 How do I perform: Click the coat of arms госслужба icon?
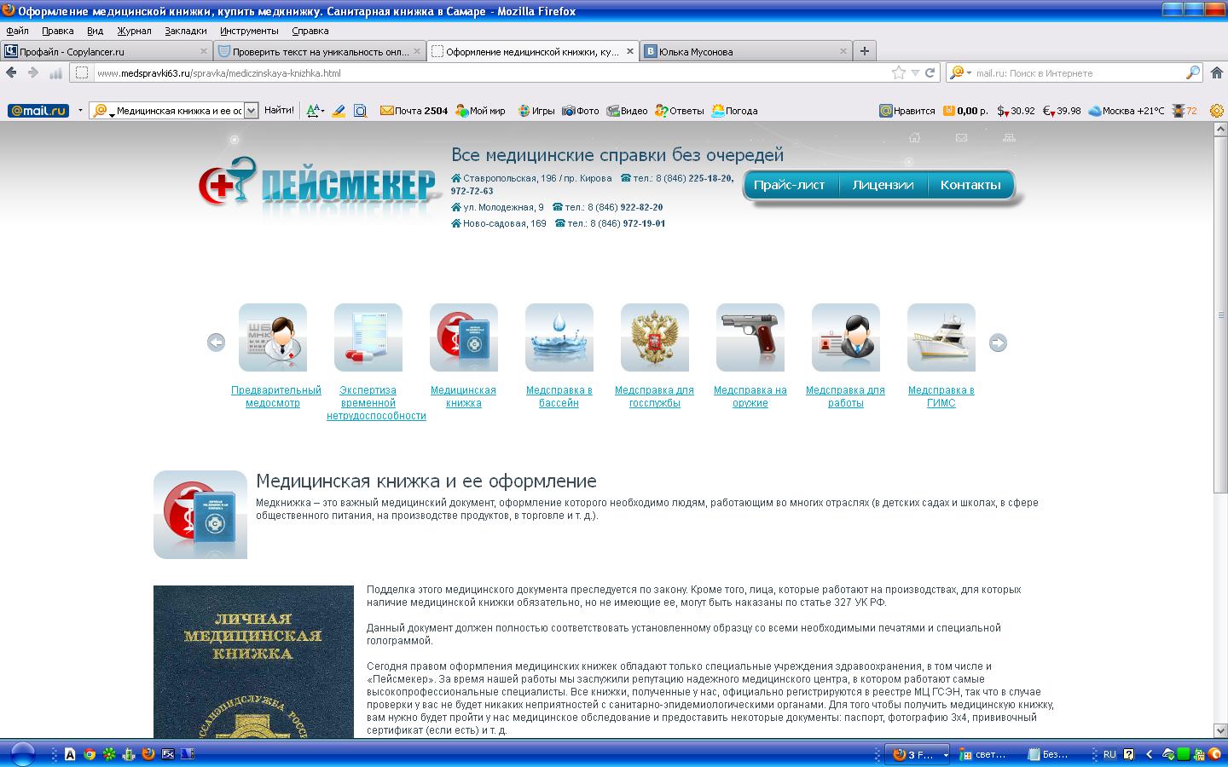pos(655,337)
